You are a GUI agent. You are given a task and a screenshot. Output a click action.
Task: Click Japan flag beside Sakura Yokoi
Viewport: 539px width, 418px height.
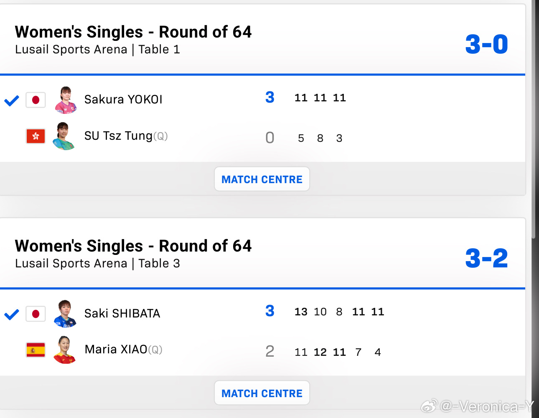coord(36,100)
